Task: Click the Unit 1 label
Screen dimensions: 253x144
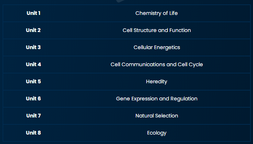Action: point(33,13)
